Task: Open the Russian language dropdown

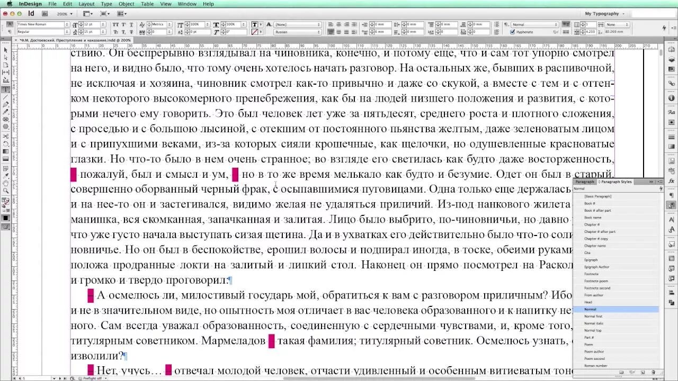Action: (298, 32)
